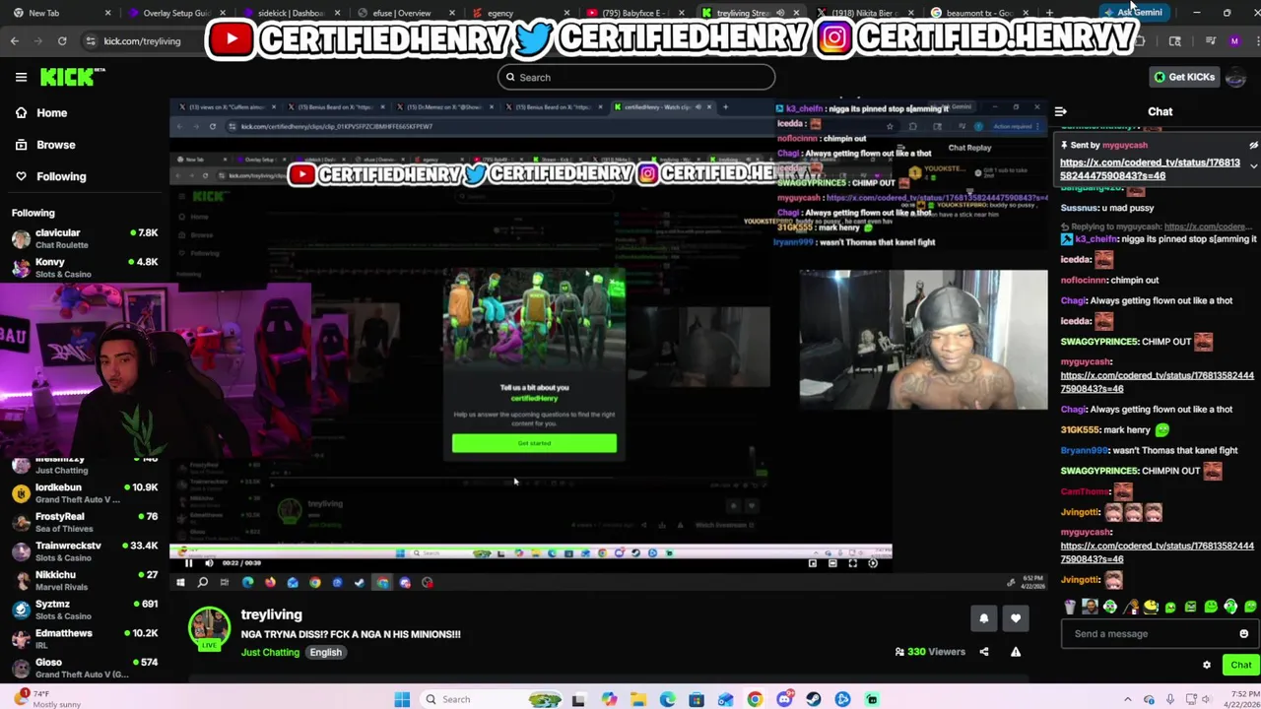Open FrostyReal channel in following list

click(84, 522)
